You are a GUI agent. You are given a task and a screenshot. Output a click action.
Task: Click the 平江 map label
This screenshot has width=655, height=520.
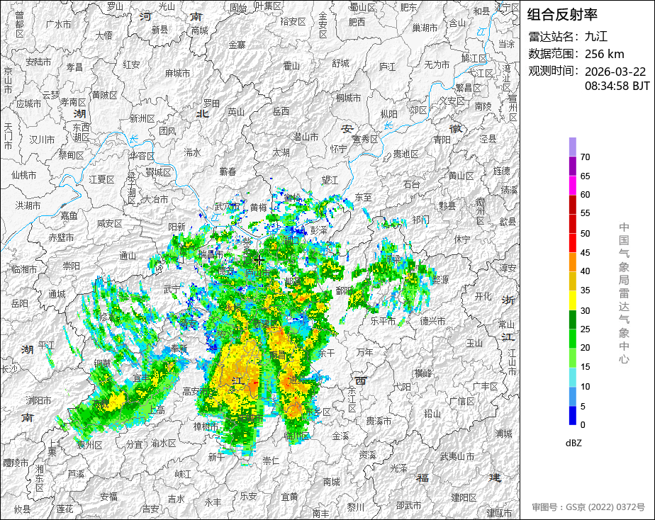[x=47, y=345]
